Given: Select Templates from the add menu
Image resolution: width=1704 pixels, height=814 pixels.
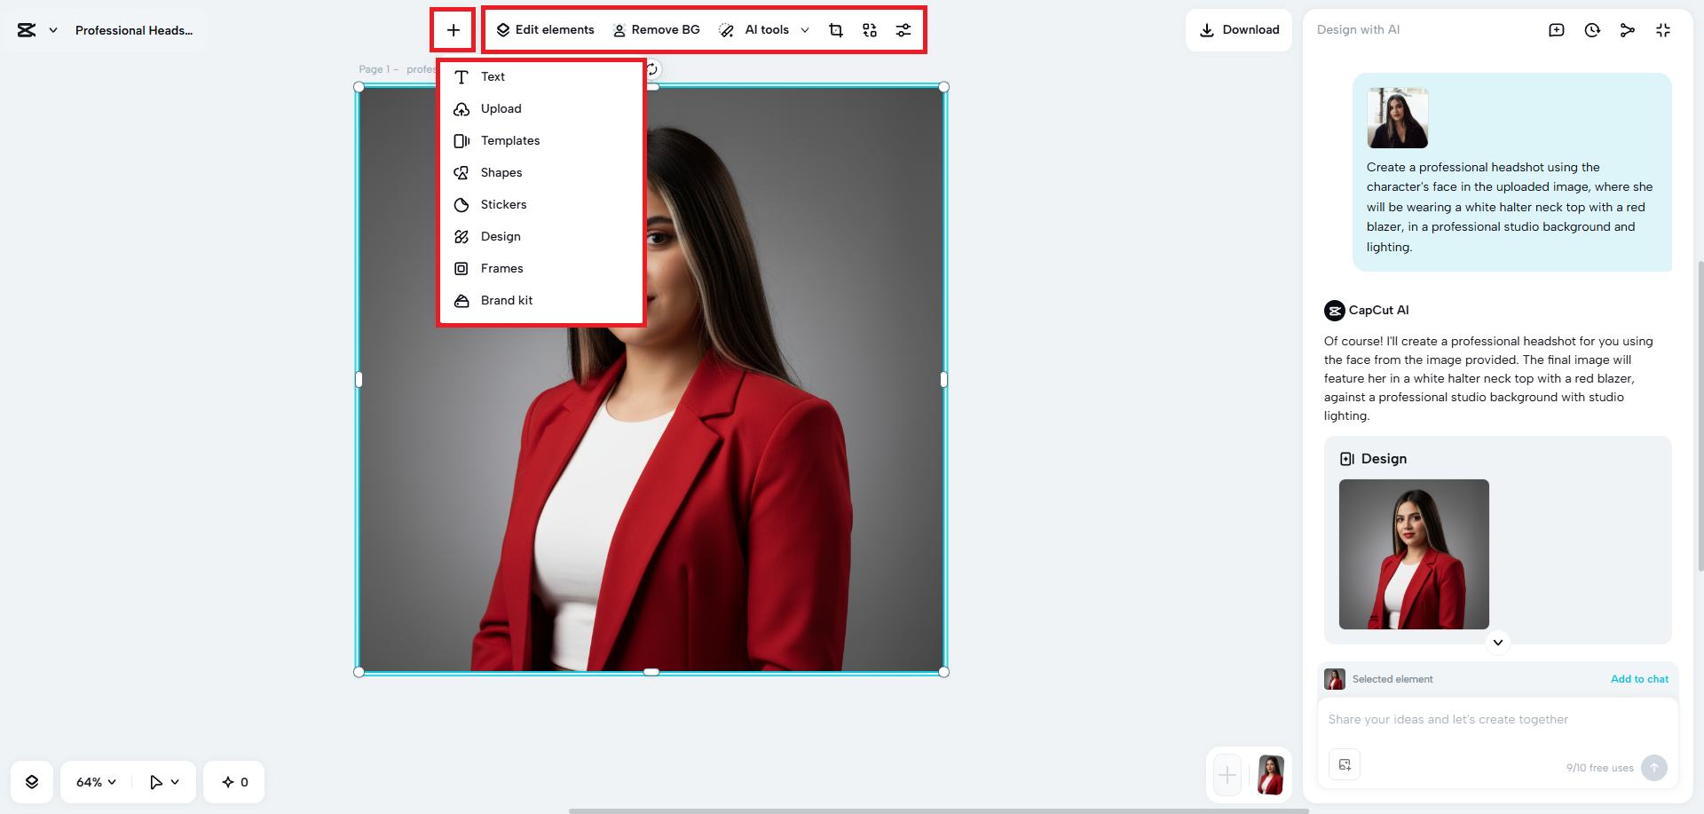Looking at the screenshot, I should pyautogui.click(x=510, y=140).
